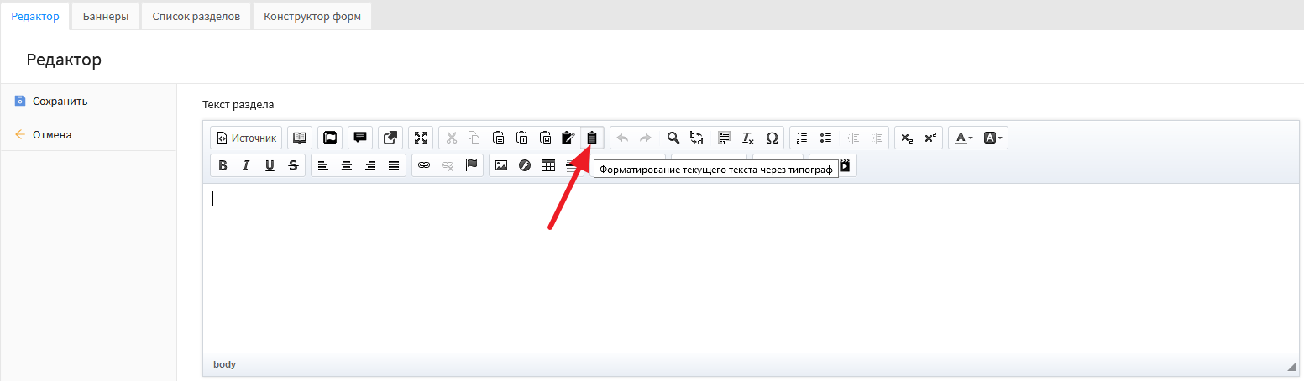Click the Отмена button
The image size is (1304, 381).
pyautogui.click(x=52, y=134)
